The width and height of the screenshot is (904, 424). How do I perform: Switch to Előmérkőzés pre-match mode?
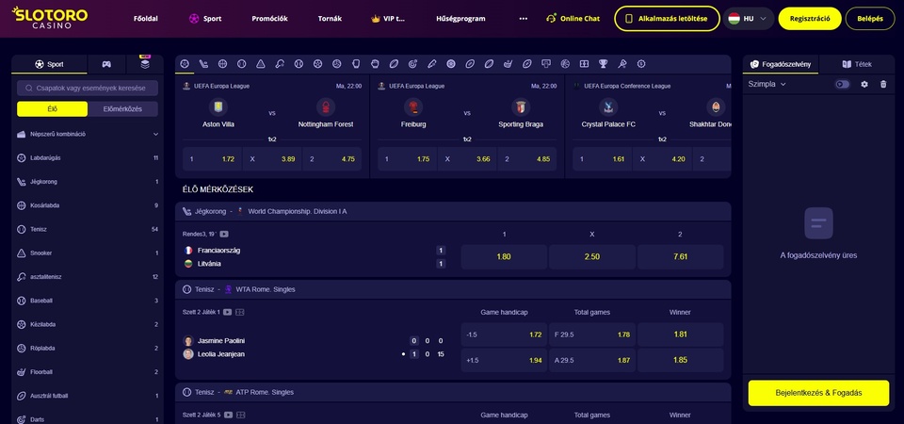[122, 109]
